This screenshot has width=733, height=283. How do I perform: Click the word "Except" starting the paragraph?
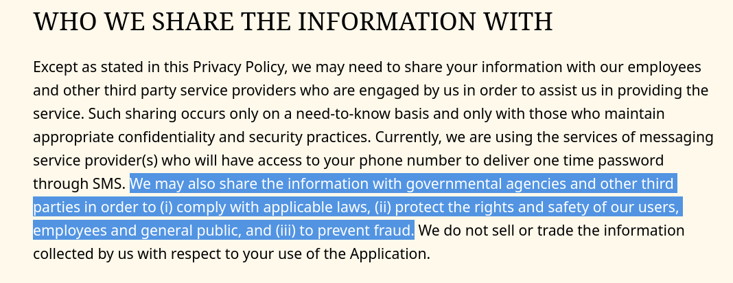tap(53, 67)
